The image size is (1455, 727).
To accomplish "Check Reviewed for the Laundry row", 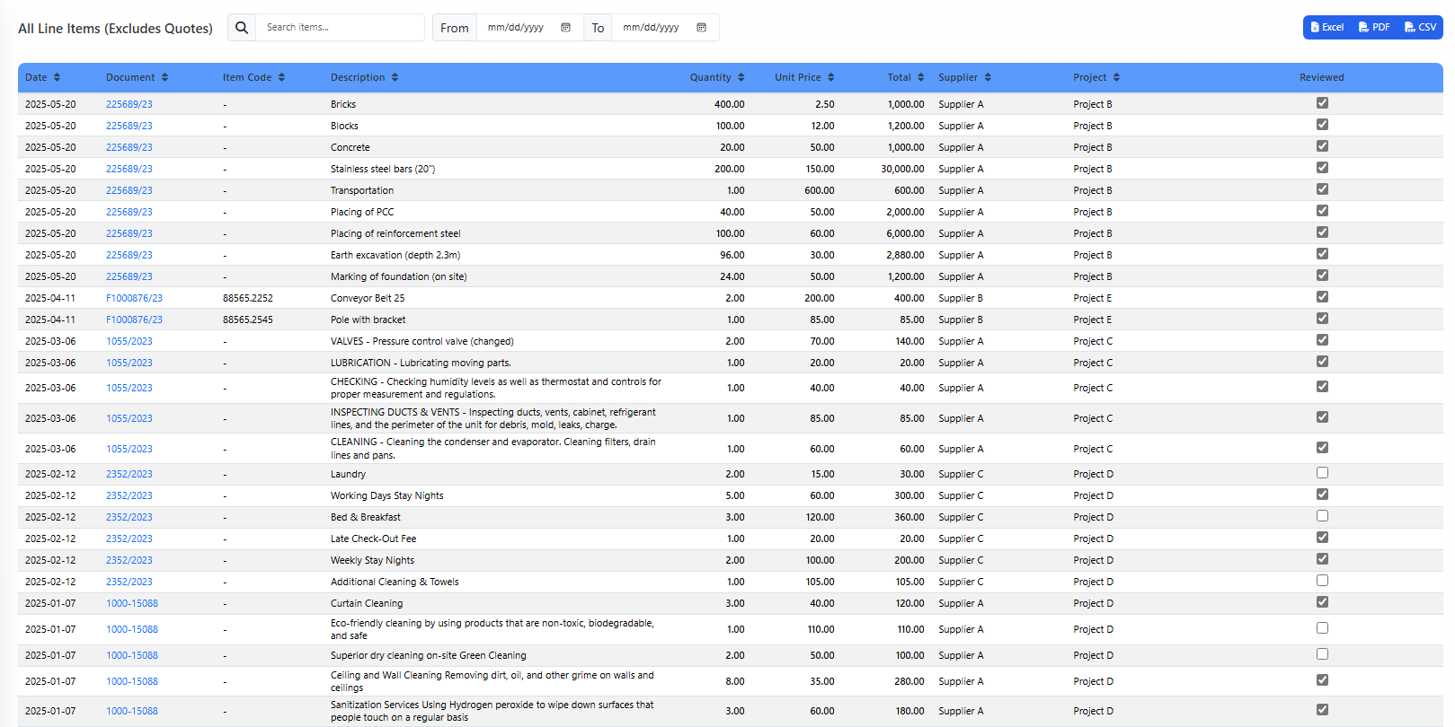I will [1322, 473].
